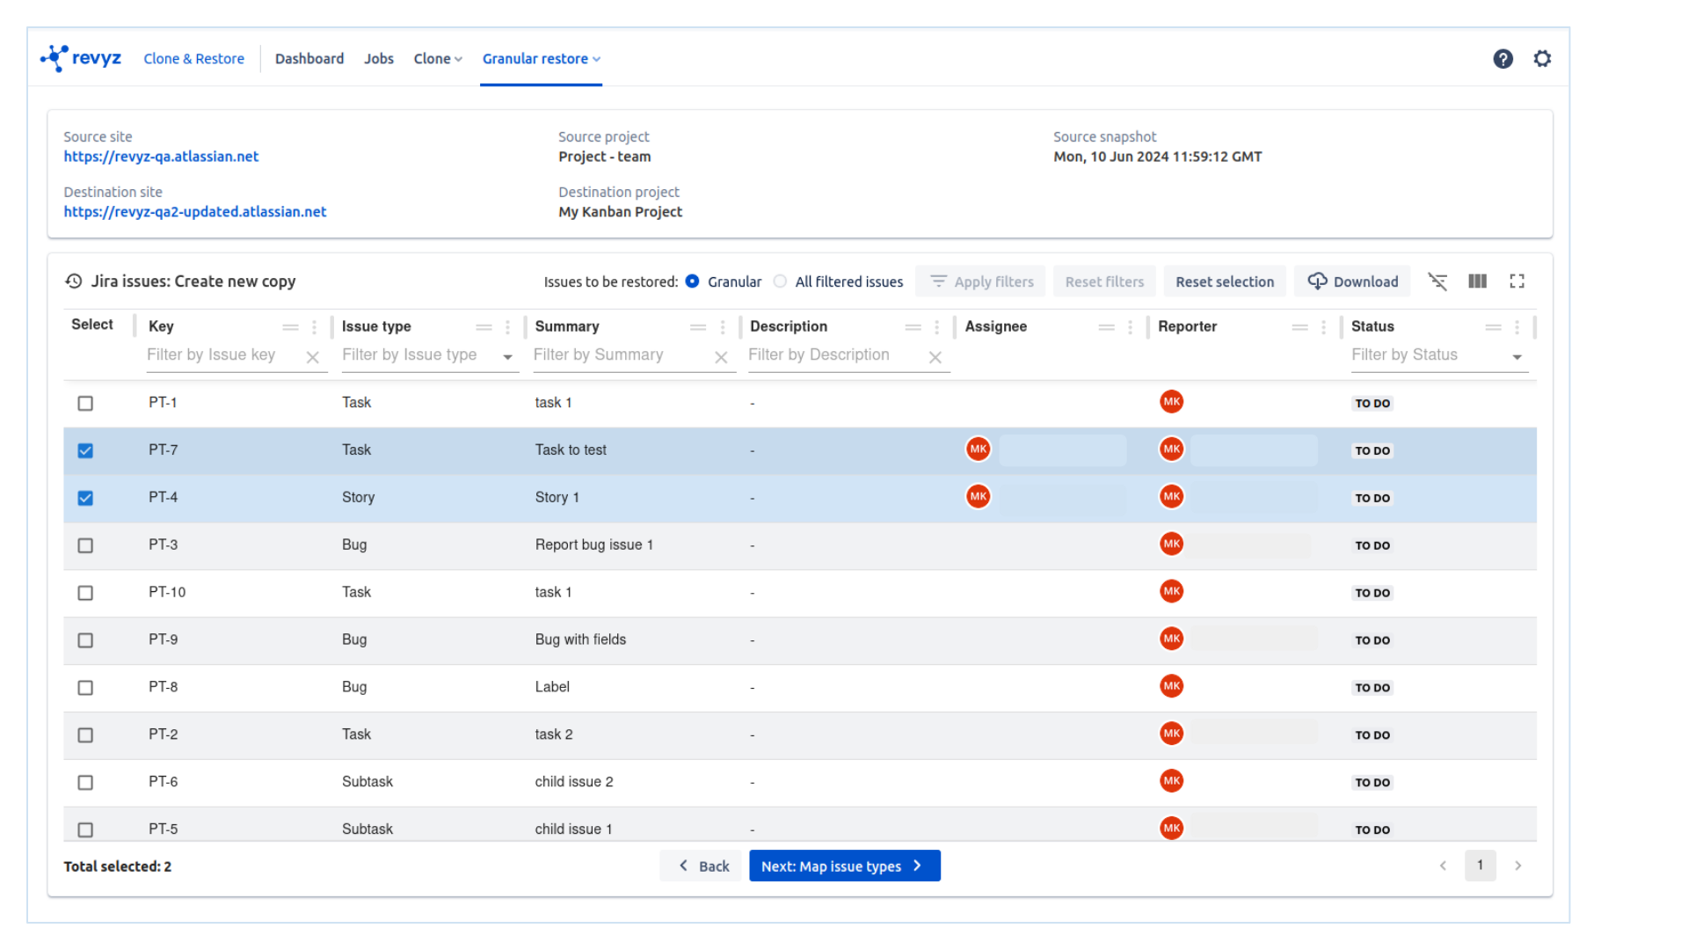
Task: Click the 'Report bug issue 1' summary cell
Action: point(593,545)
